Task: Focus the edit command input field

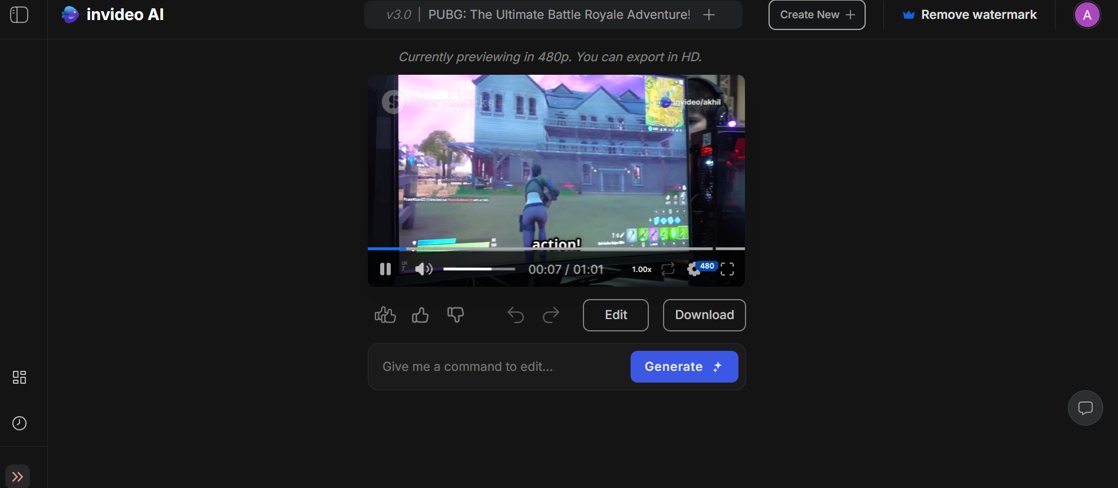Action: pos(501,367)
